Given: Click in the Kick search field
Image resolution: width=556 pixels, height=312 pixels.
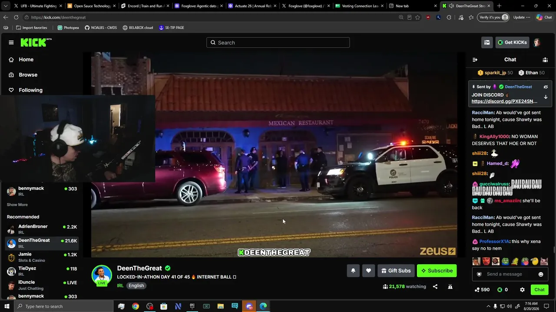Looking at the screenshot, I should point(278,42).
